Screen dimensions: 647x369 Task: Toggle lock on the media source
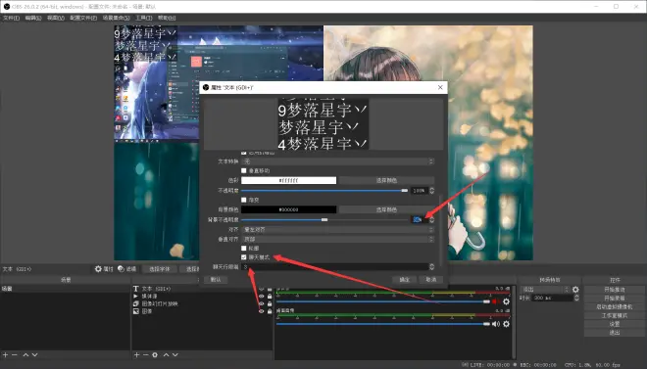(x=270, y=297)
